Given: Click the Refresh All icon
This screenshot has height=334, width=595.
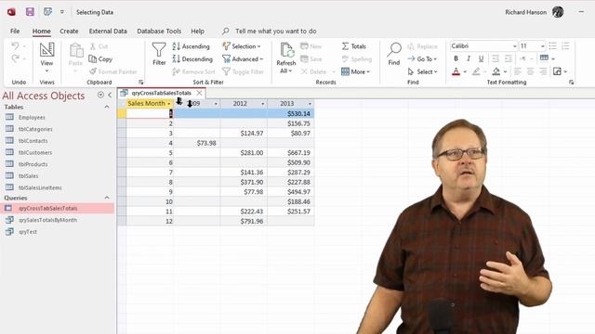Looking at the screenshot, I should tap(286, 50).
